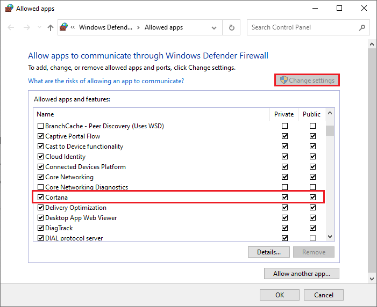The height and width of the screenshot is (307, 377).
Task: Select the Captive Portal Flow row text
Action: click(73, 136)
